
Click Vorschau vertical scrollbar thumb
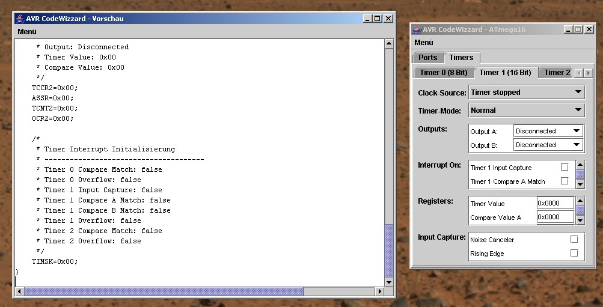click(389, 251)
